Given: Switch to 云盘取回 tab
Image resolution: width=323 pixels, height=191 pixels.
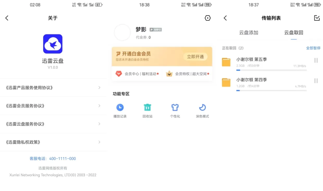Looking at the screenshot, I should pos(294,33).
